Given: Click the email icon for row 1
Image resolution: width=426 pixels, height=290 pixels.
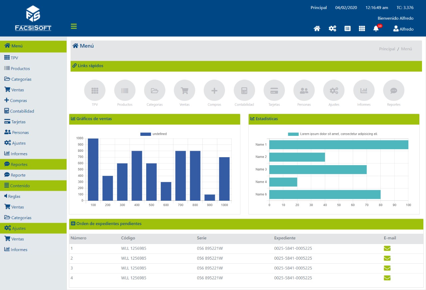Looking at the screenshot, I should [x=387, y=248].
